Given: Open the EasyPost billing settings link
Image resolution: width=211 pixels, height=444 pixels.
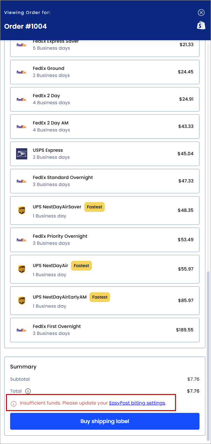Looking at the screenshot, I should 137,403.
